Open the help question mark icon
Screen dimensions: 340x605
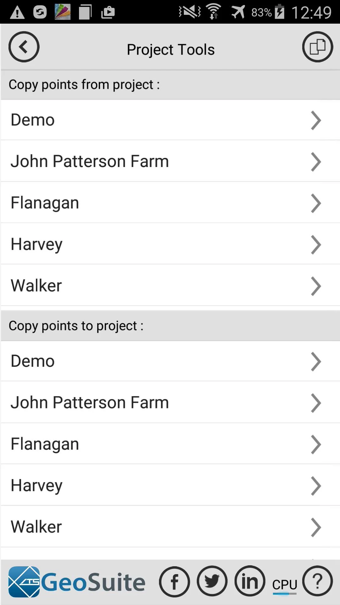click(317, 581)
